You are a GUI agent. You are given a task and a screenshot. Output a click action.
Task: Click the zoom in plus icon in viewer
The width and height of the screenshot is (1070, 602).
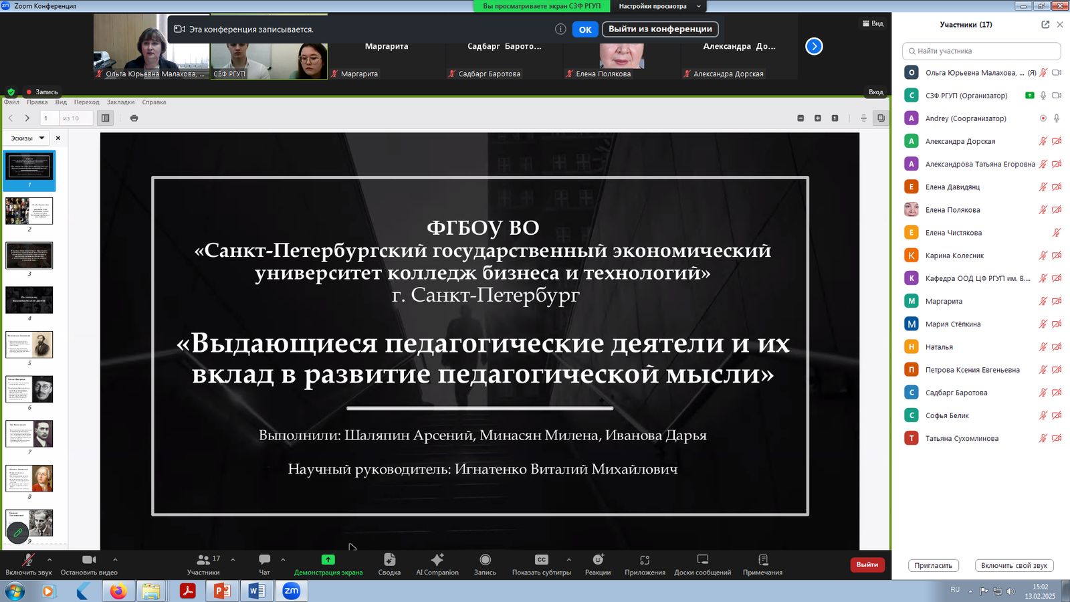817,118
